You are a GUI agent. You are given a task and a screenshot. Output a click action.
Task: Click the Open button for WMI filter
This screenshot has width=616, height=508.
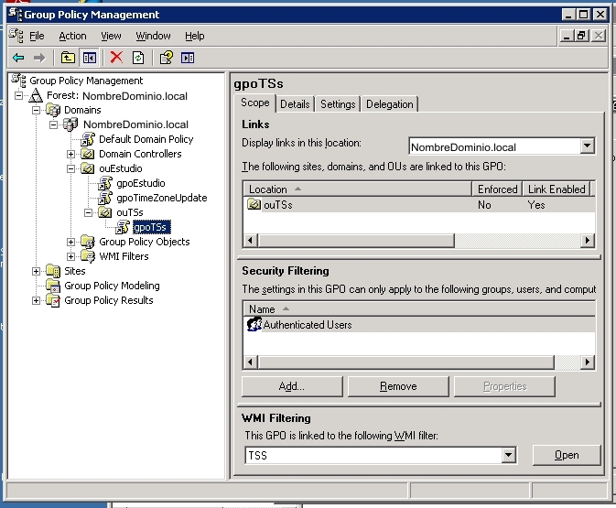566,455
